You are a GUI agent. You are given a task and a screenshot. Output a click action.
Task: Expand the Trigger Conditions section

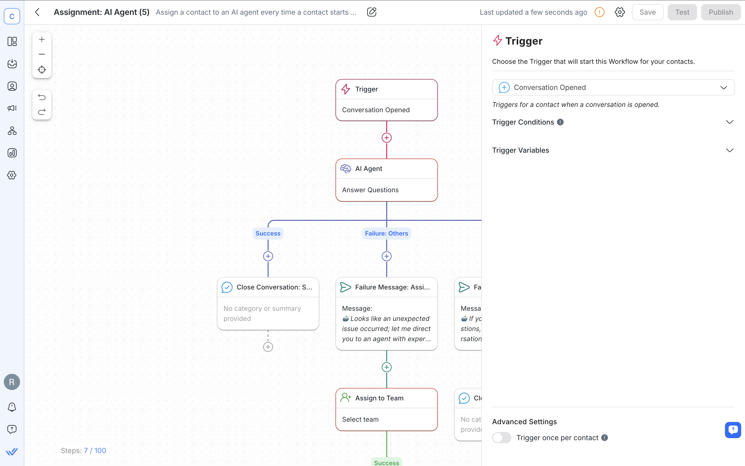point(730,122)
